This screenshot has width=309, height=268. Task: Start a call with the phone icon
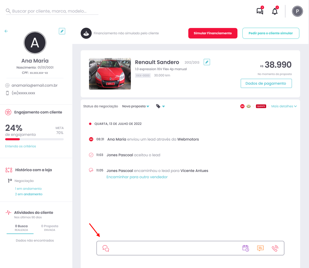[x=275, y=248]
